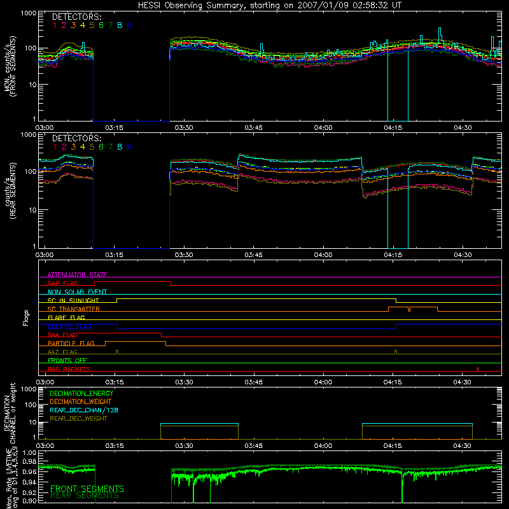Select magenta detector 2 in front segments legend

pos(64,25)
